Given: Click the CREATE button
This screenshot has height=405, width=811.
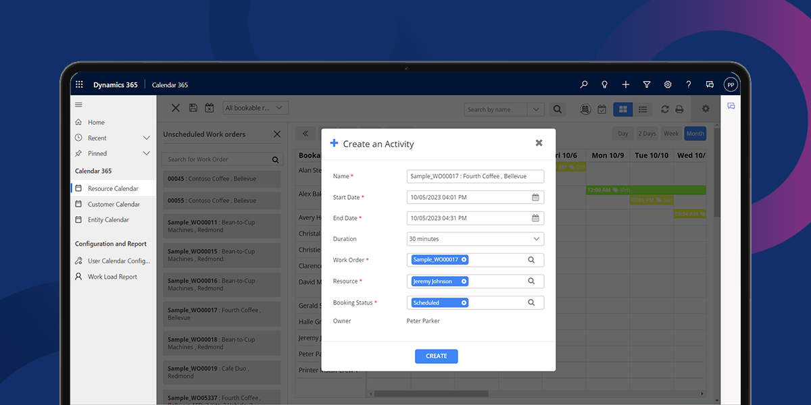Looking at the screenshot, I should pyautogui.click(x=436, y=356).
